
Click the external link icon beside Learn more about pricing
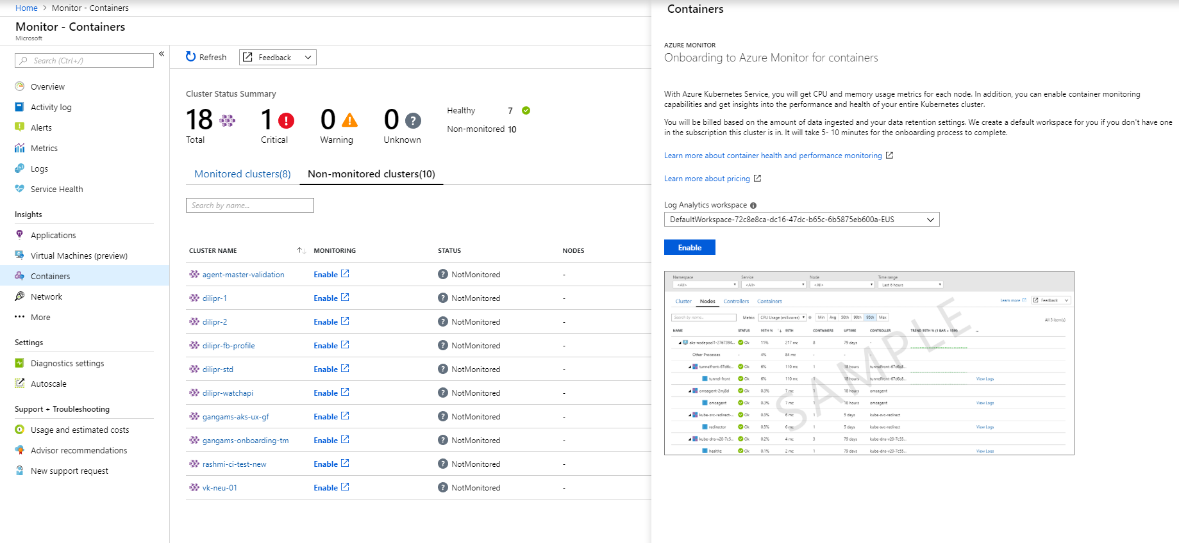(757, 178)
